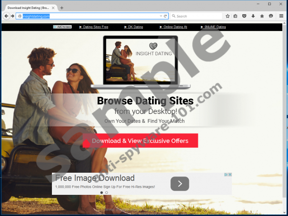Screen dimensions: 288x216
Task: Reload the page with the refresh icon
Action: click(165, 16)
